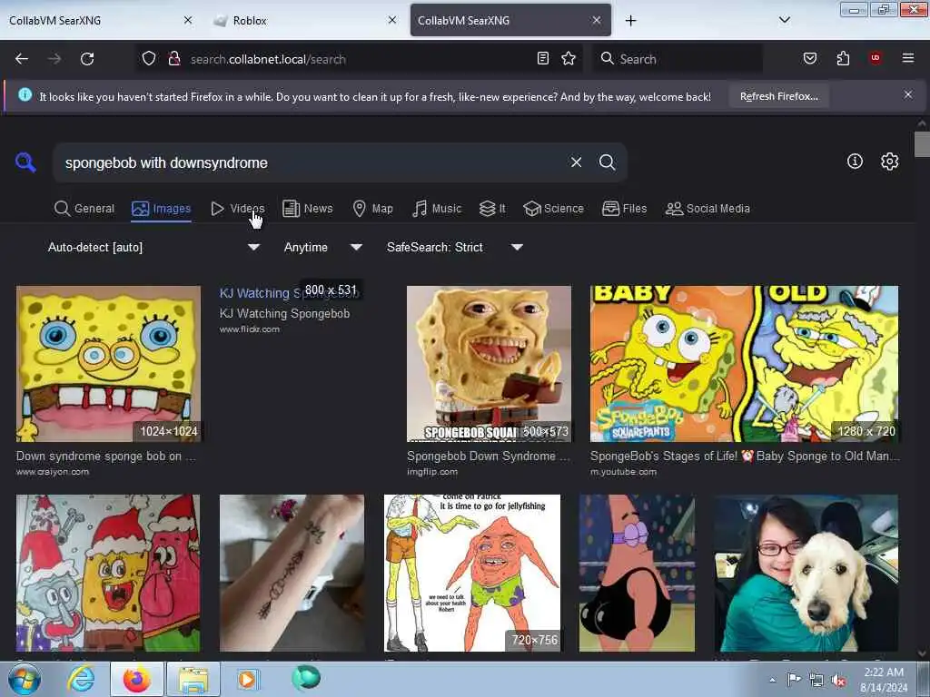Go back with the browser back arrow
This screenshot has height=697, width=930.
tap(22, 59)
